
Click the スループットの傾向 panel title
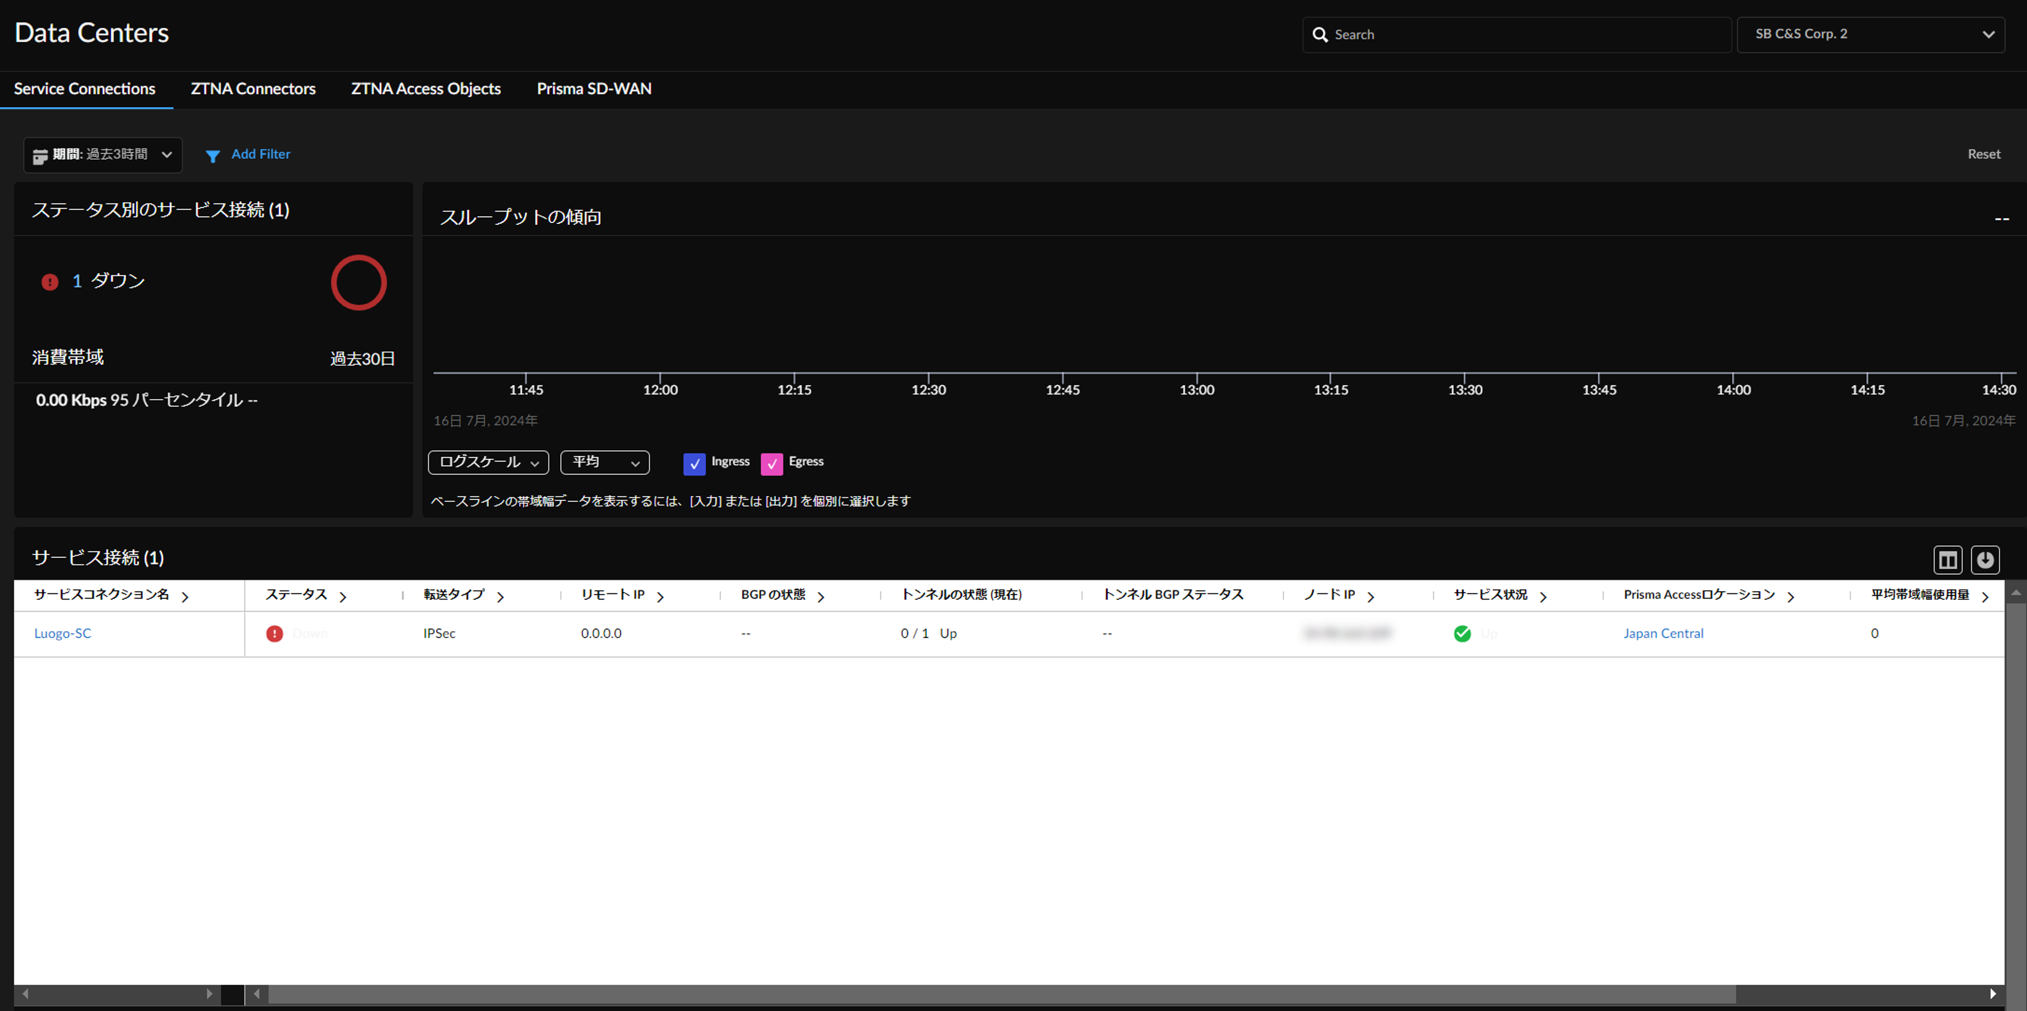520,217
